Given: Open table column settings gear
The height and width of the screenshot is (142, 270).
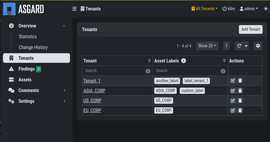Looking at the screenshot, I should coord(258,46).
